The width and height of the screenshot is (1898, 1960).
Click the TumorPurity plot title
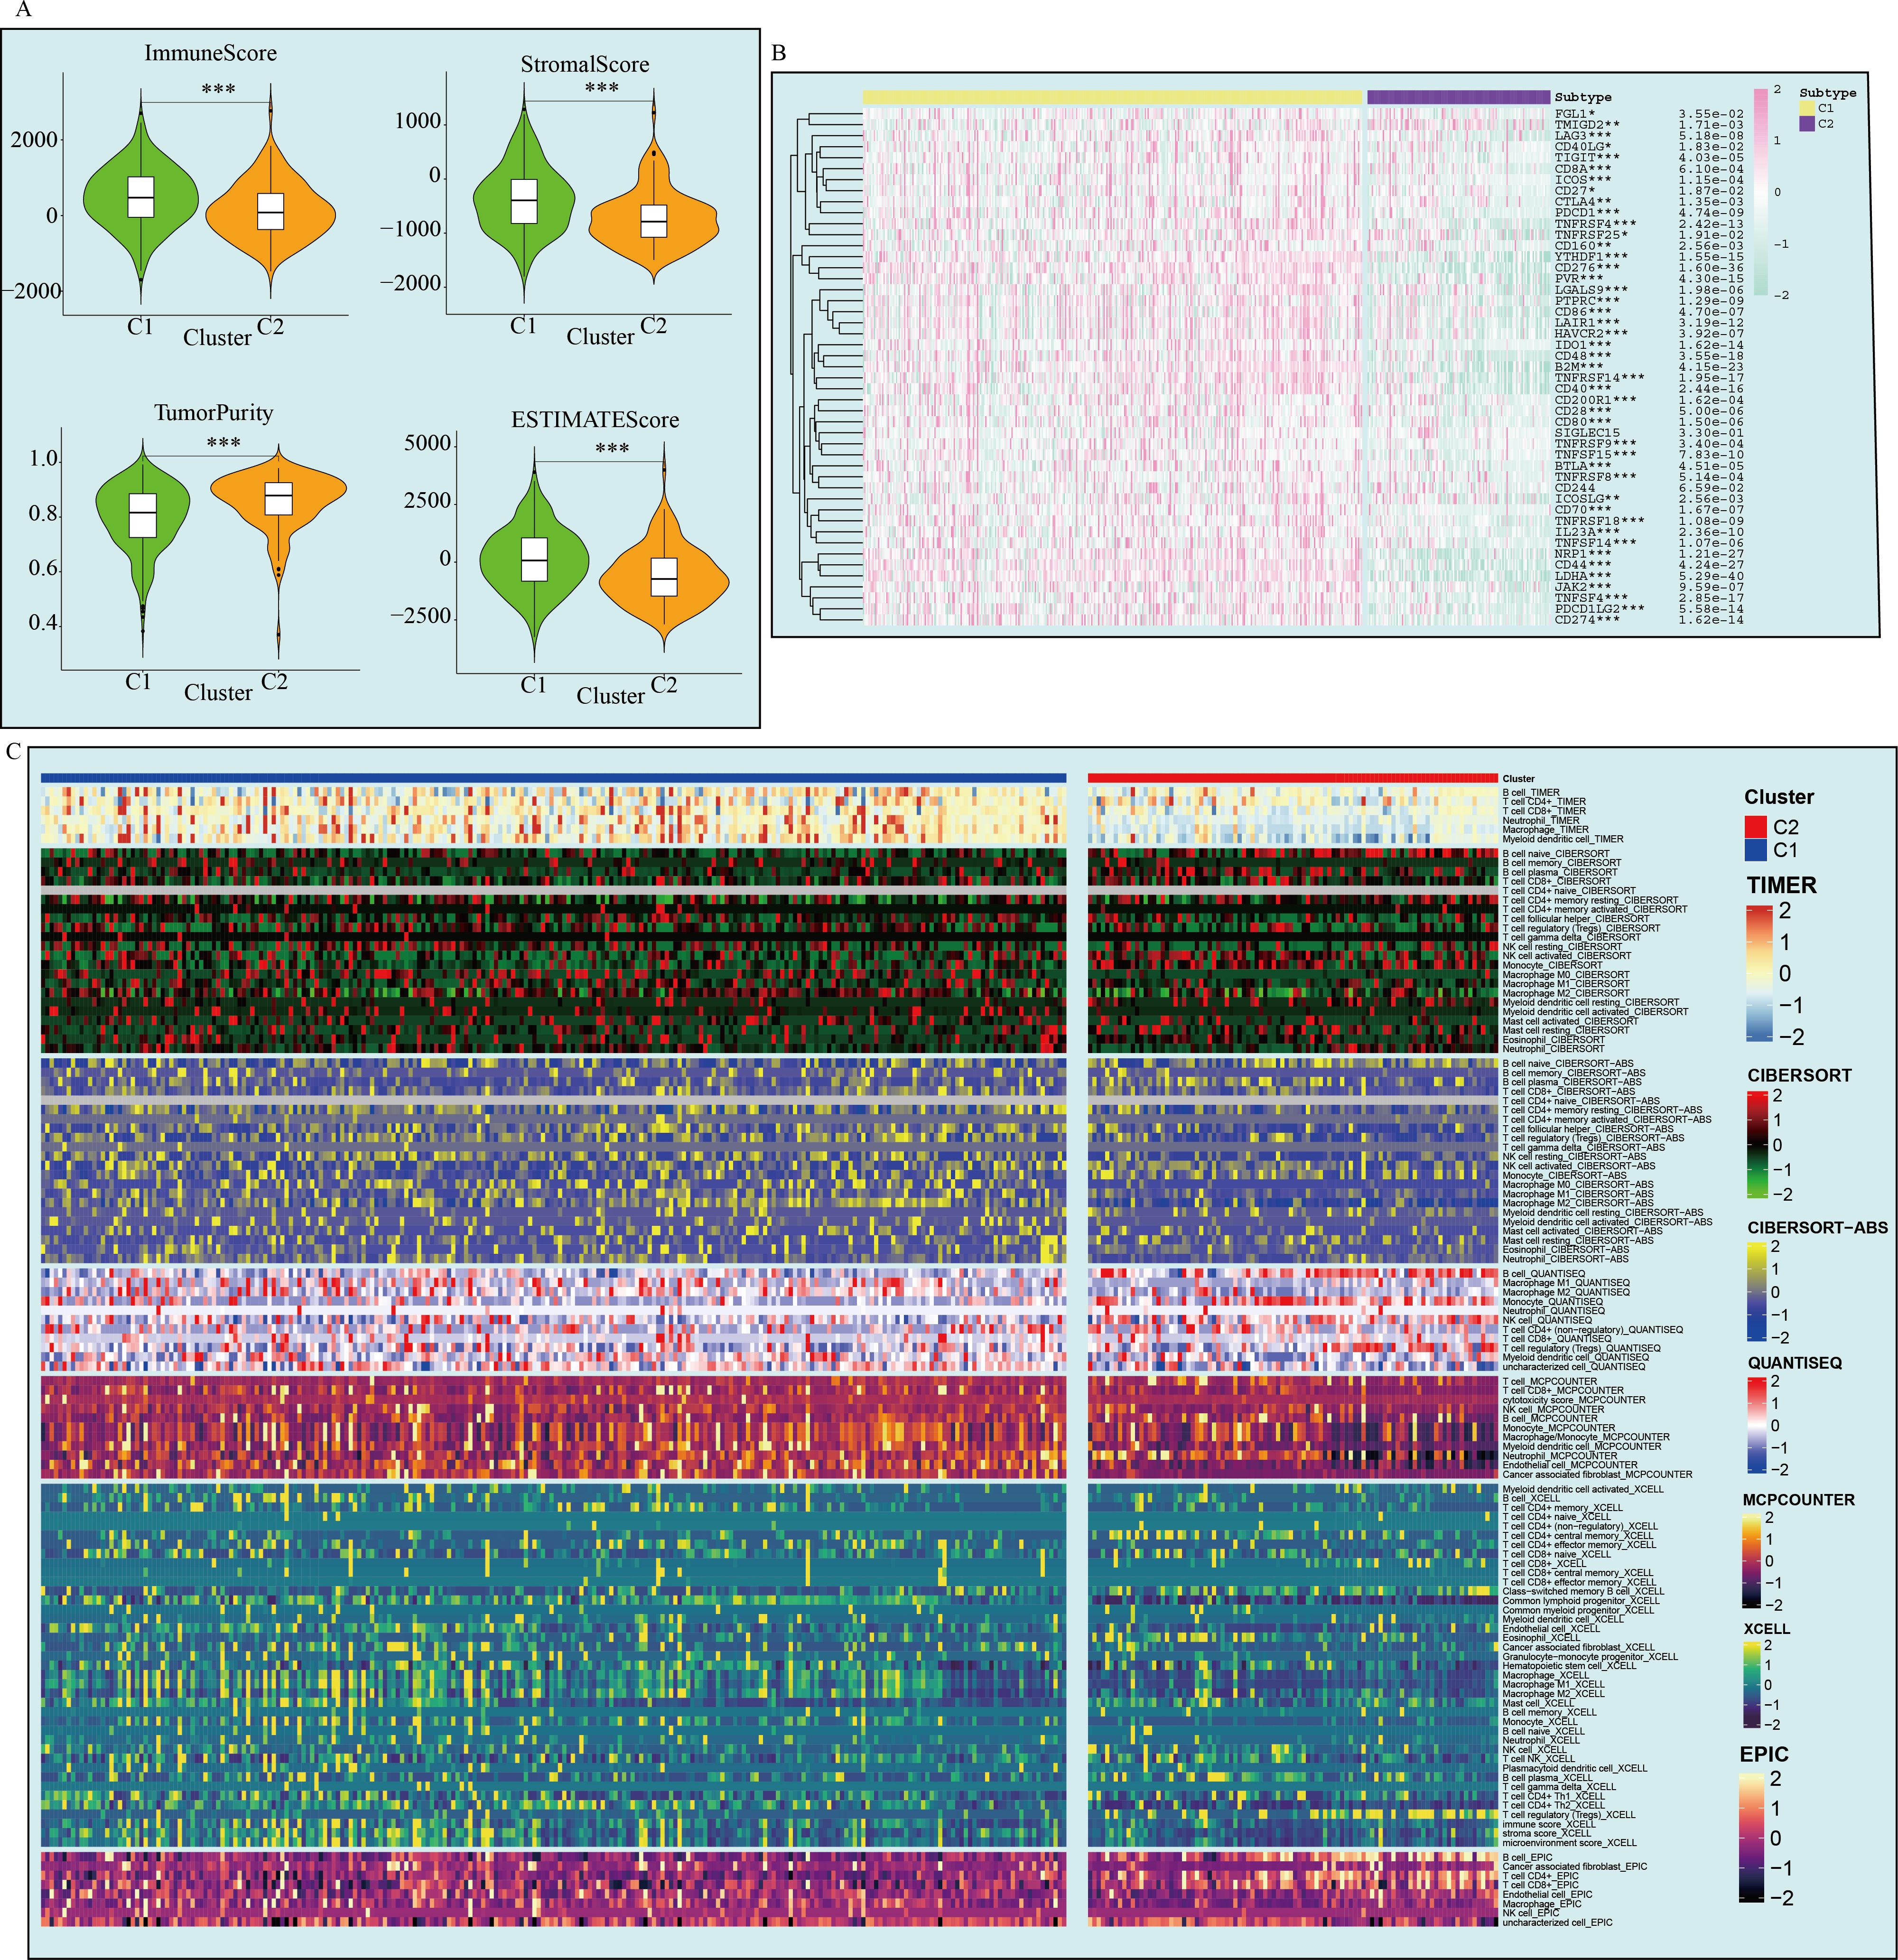[213, 412]
